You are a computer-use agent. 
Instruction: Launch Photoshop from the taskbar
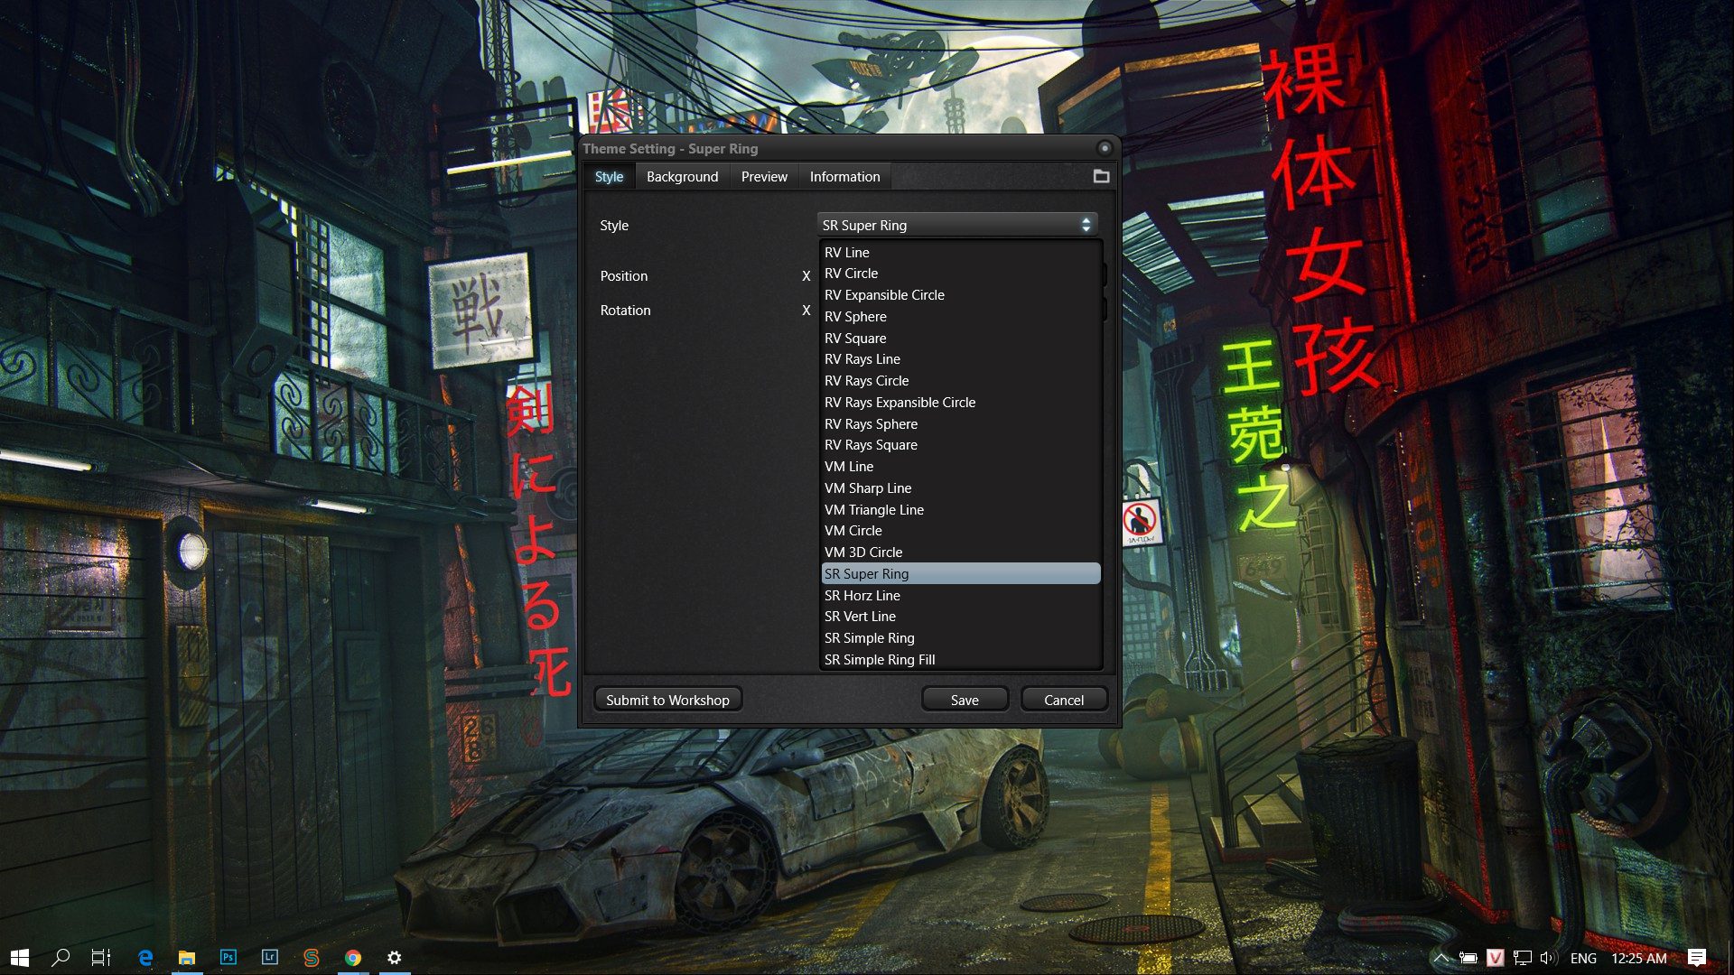click(228, 958)
